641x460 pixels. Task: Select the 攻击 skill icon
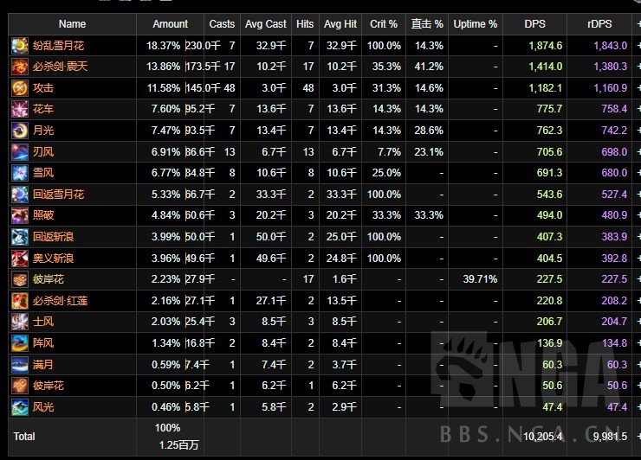click(x=19, y=87)
